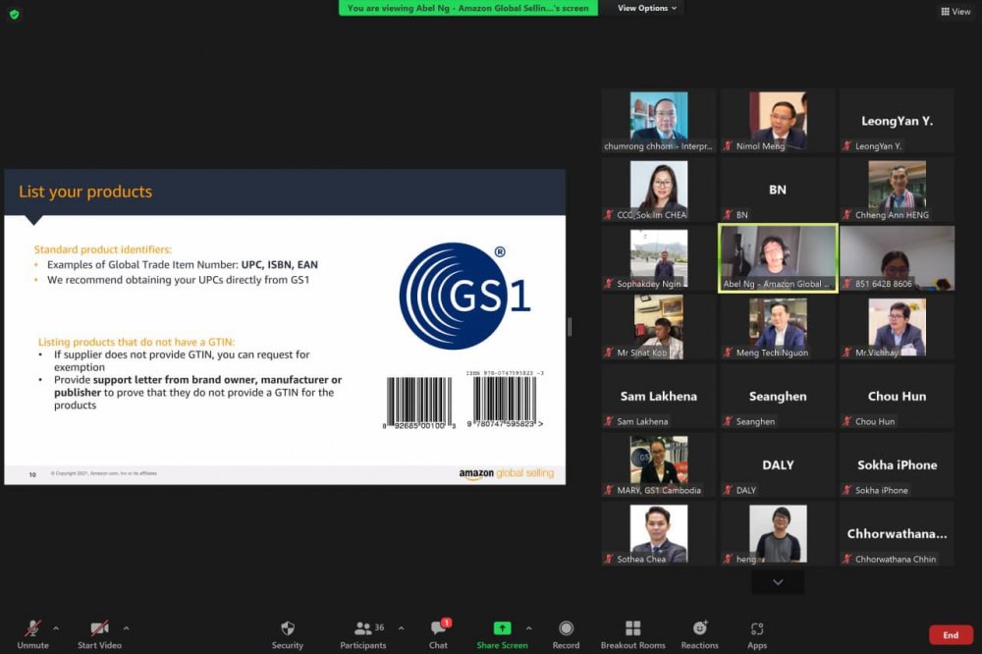Screen dimensions: 982x654
Task: Select Abel Ng's video thumbnail
Action: click(x=778, y=257)
